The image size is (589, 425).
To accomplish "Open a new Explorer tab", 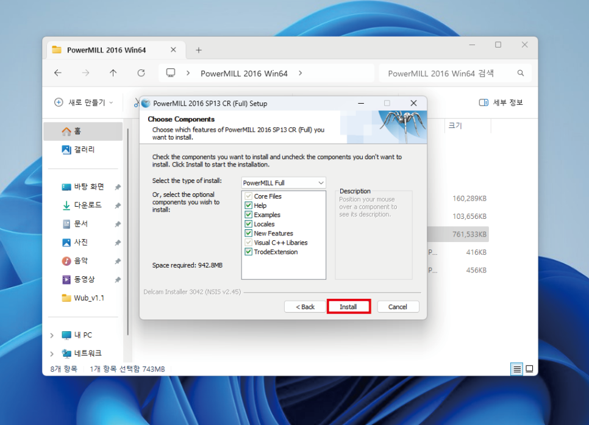I will (x=199, y=50).
